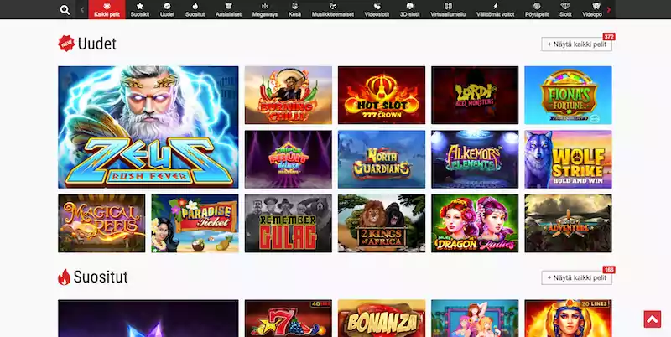
Task: Open the 20 Lines pharaoh game tile
Action: click(x=568, y=319)
